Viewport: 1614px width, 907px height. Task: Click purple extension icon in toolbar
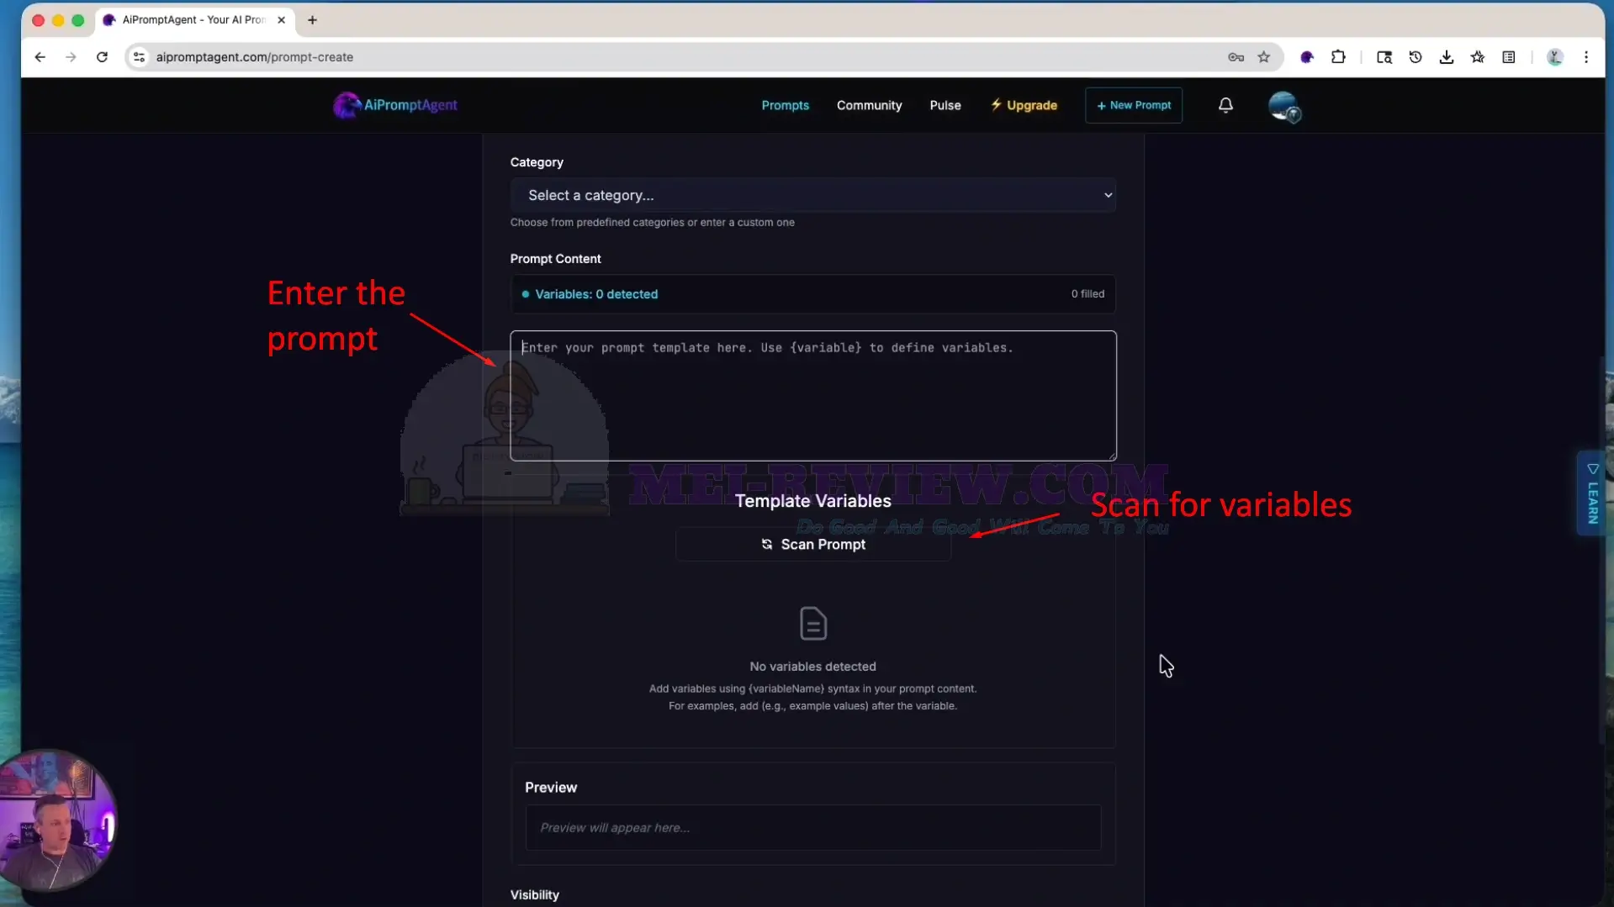point(1306,57)
